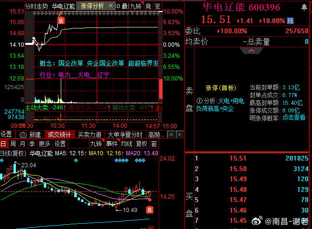Click the 火电 industry tag
Viewport: 312px width, 229px height.
(x=84, y=75)
